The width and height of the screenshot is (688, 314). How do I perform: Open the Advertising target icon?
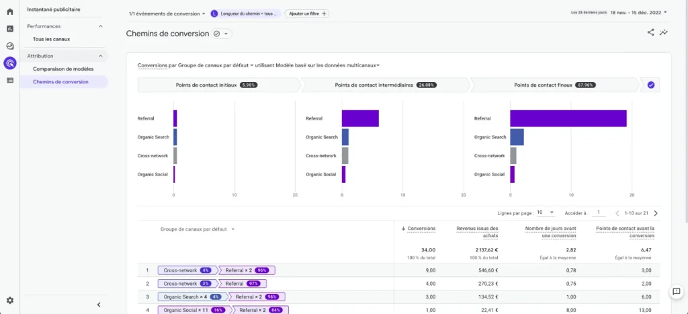click(x=9, y=63)
